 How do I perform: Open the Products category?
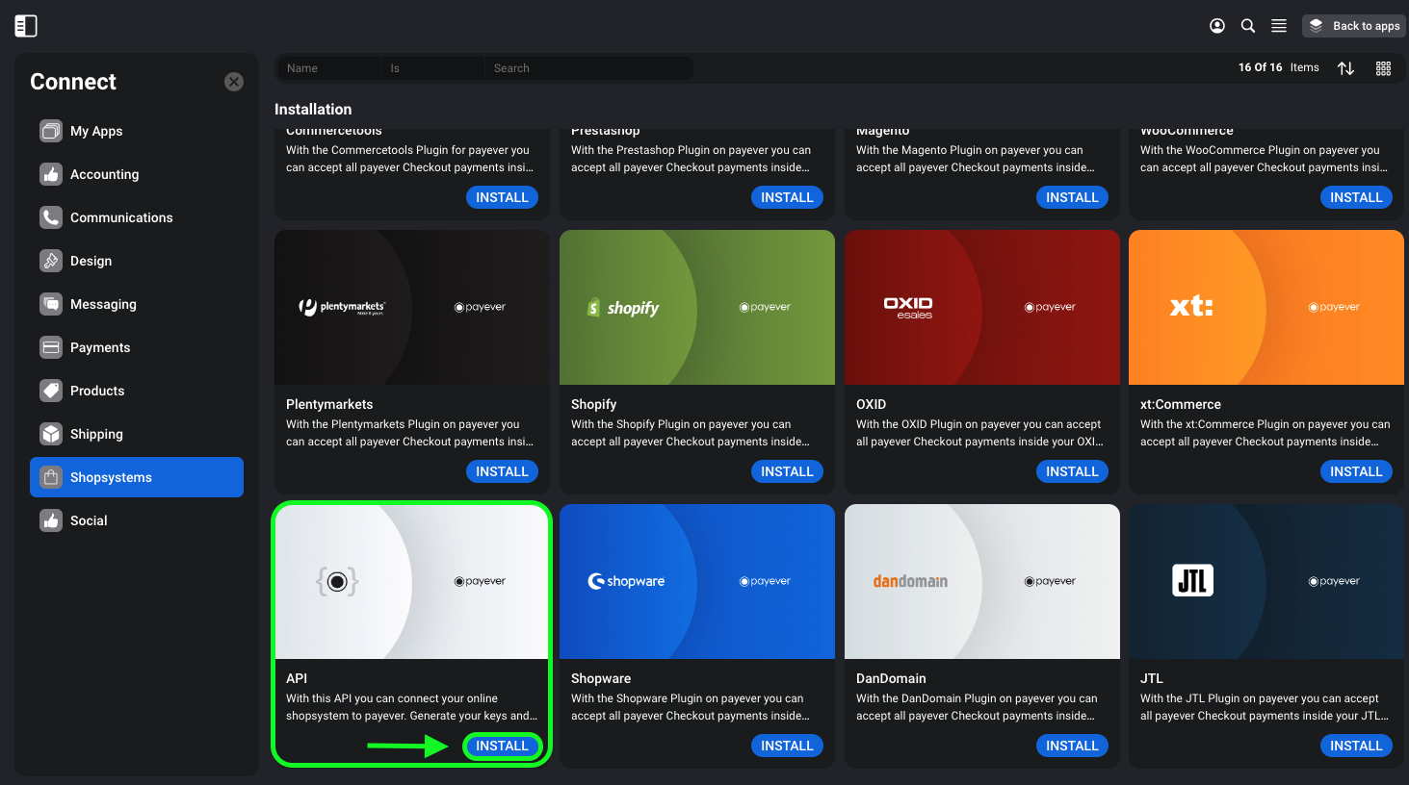137,391
